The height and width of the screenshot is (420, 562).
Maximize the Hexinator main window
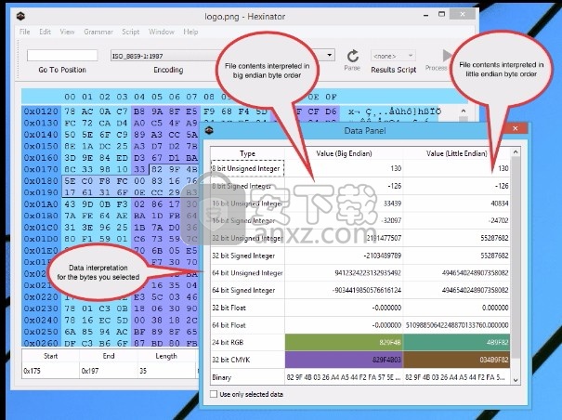pyautogui.click(x=441, y=14)
